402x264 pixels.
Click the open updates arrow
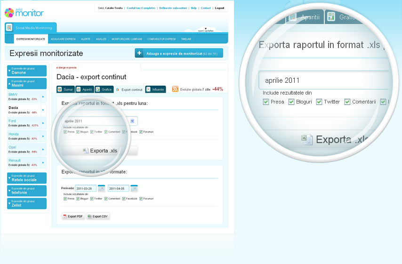206,28
